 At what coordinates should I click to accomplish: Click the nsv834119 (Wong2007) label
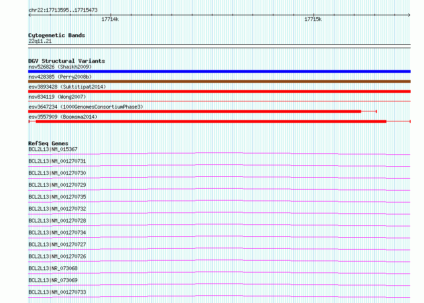point(57,97)
